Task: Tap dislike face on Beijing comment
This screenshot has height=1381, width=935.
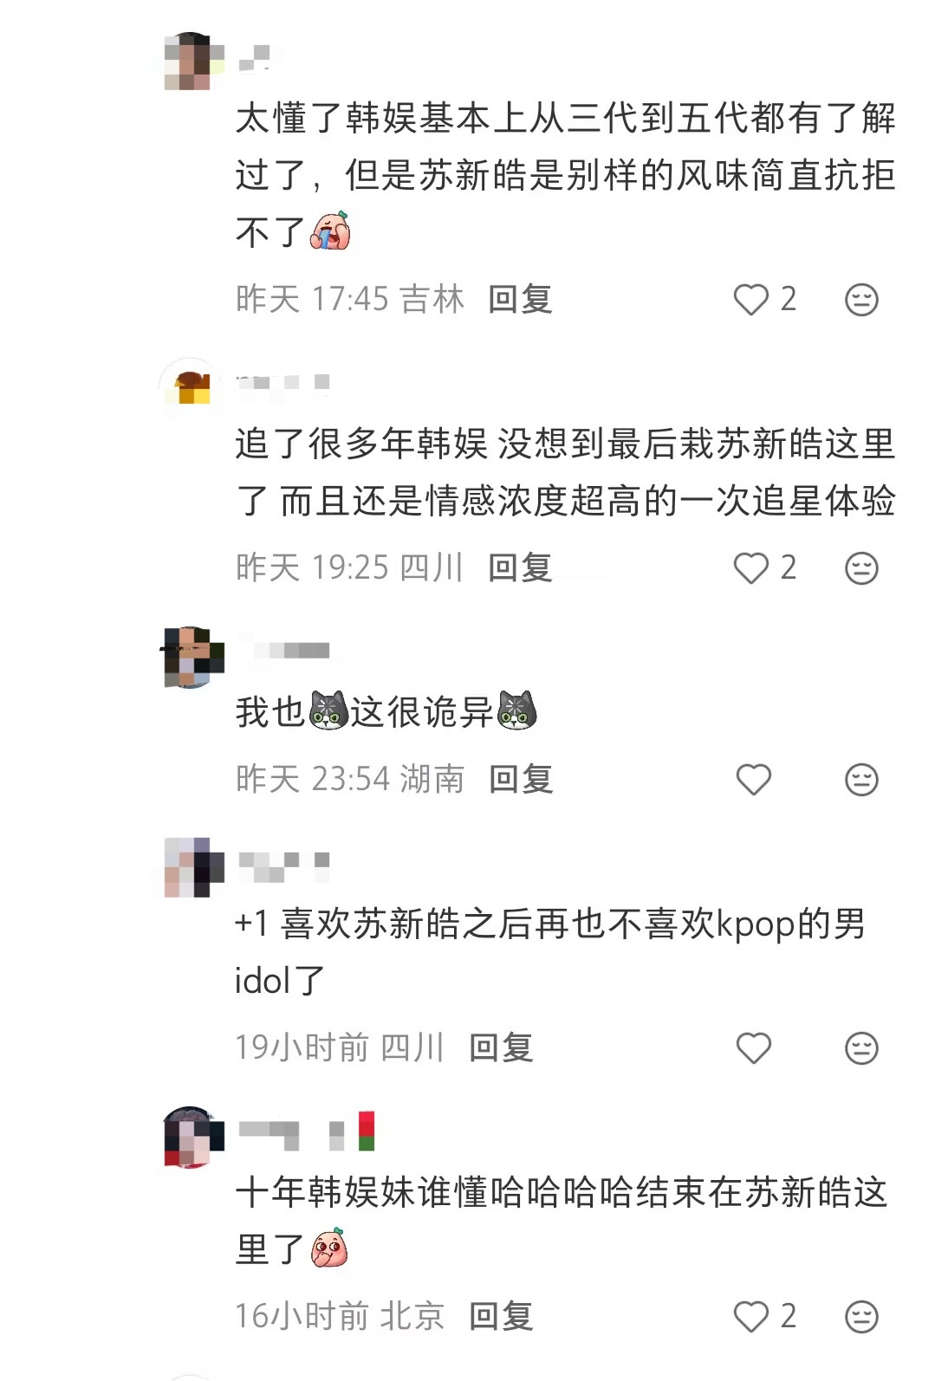Action: [861, 1317]
